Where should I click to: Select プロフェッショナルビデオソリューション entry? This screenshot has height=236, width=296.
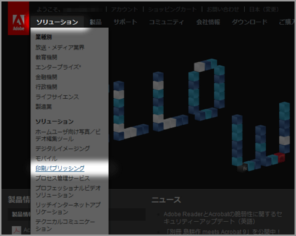[68, 192]
